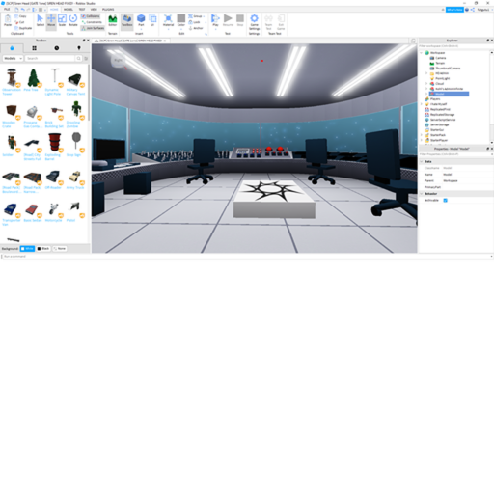This screenshot has width=494, height=494.
Task: Click the Color swatch in Edit group
Action: (x=181, y=19)
